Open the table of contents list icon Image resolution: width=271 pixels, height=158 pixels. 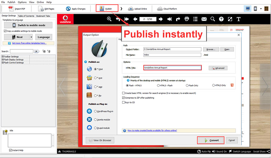195,19
